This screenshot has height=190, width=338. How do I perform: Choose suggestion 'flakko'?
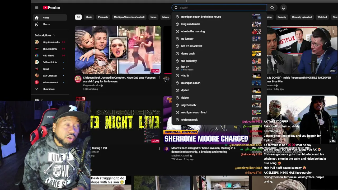pos(219,98)
